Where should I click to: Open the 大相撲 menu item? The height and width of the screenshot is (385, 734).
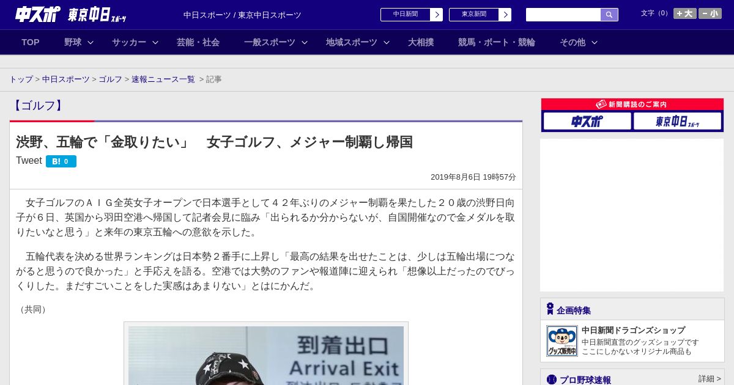pos(421,42)
